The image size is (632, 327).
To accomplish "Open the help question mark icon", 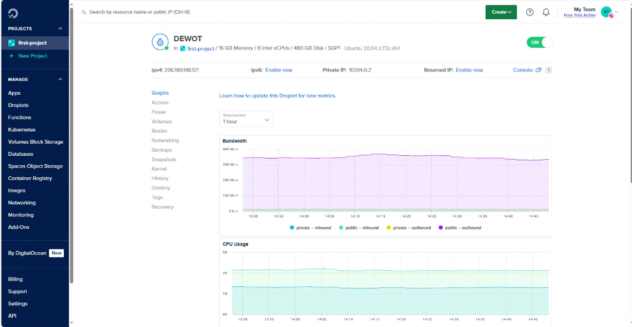I will click(x=530, y=12).
